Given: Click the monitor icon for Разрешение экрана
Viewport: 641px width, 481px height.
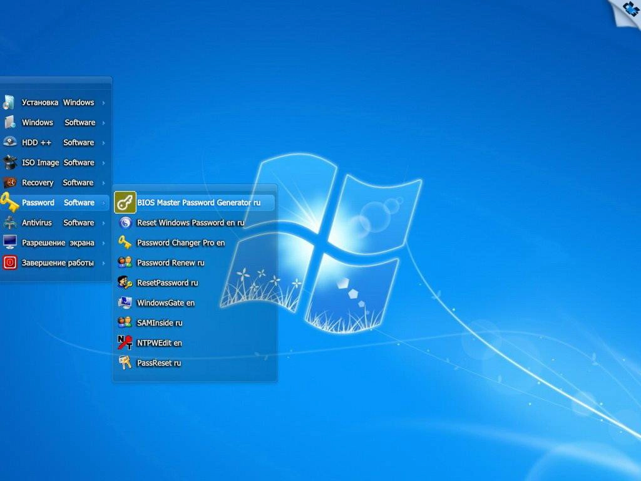Looking at the screenshot, I should (x=10, y=242).
